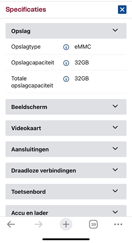Select the Opslag header label
Viewport: 132px width, 243px height.
[21, 31]
